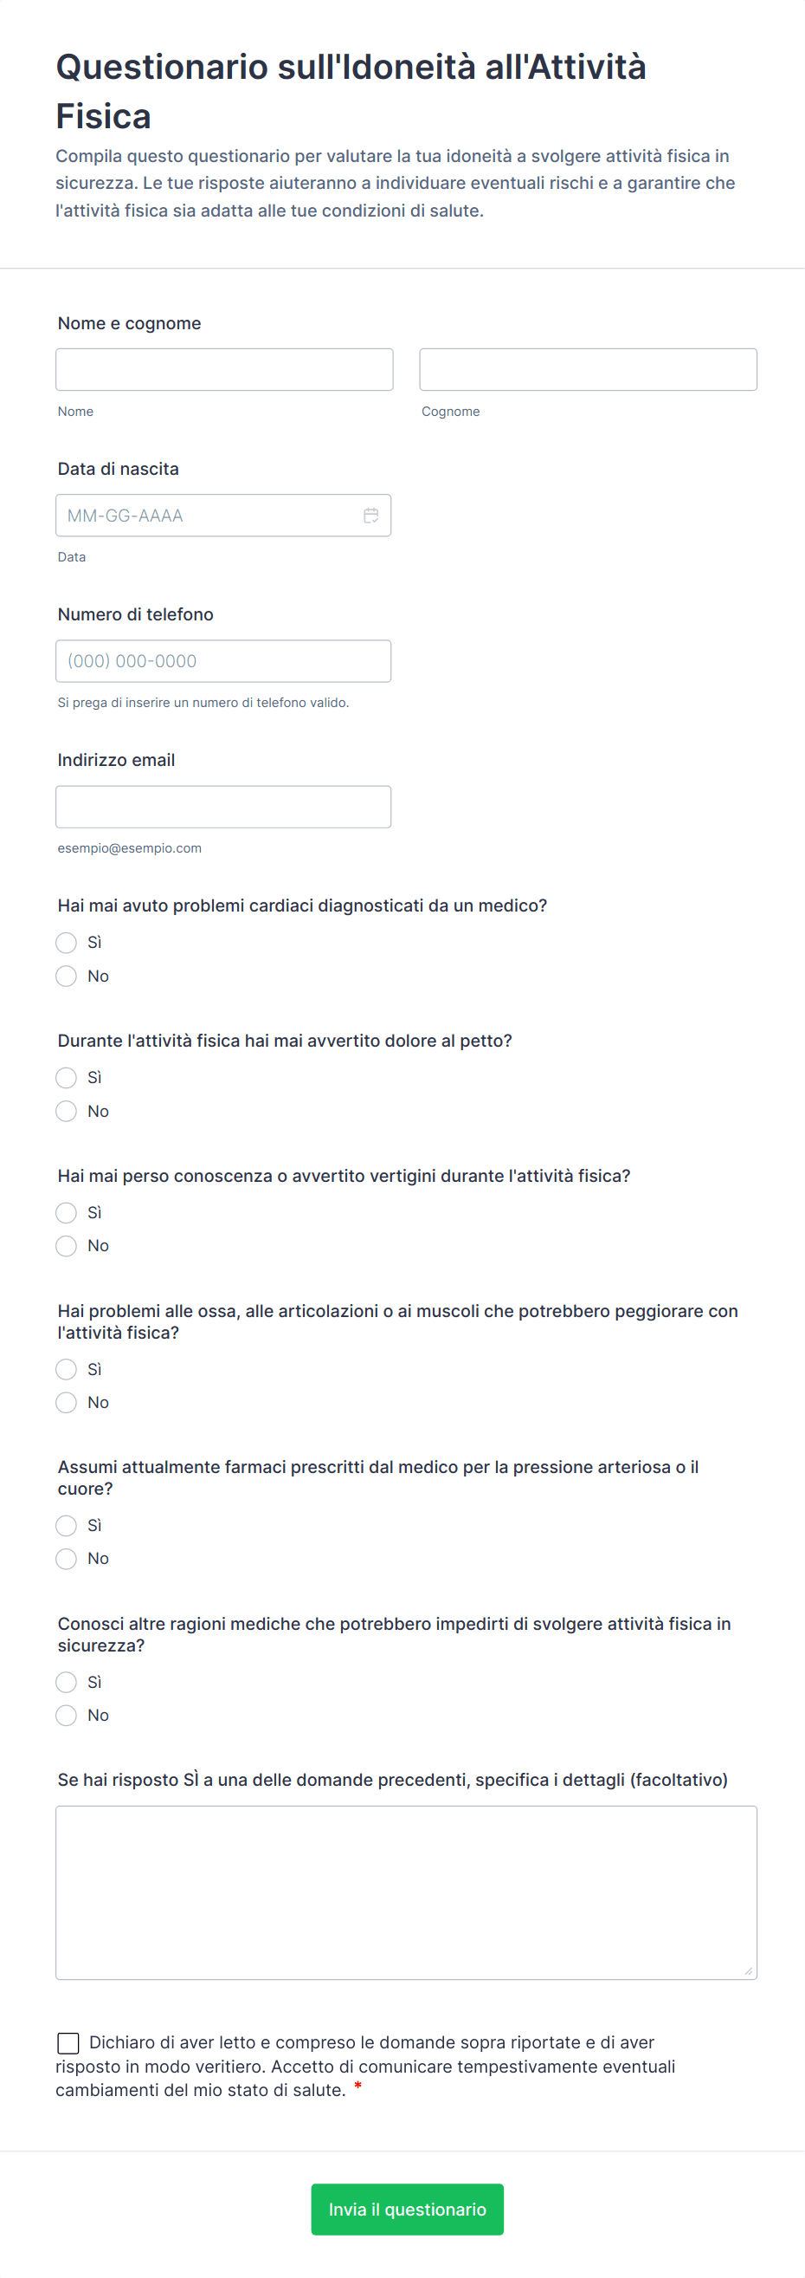Pick Sì for bone or joint problems
Screen dimensions: 805x2278
tap(67, 1370)
